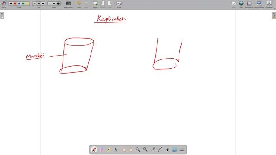Select the black pen color
The image size is (276, 155).
tap(11, 3)
